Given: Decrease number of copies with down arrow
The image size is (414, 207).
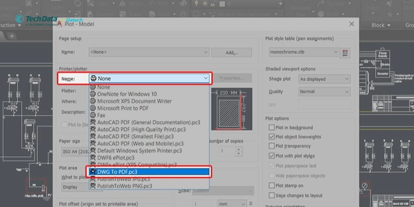Looking at the screenshot, I should (239, 153).
